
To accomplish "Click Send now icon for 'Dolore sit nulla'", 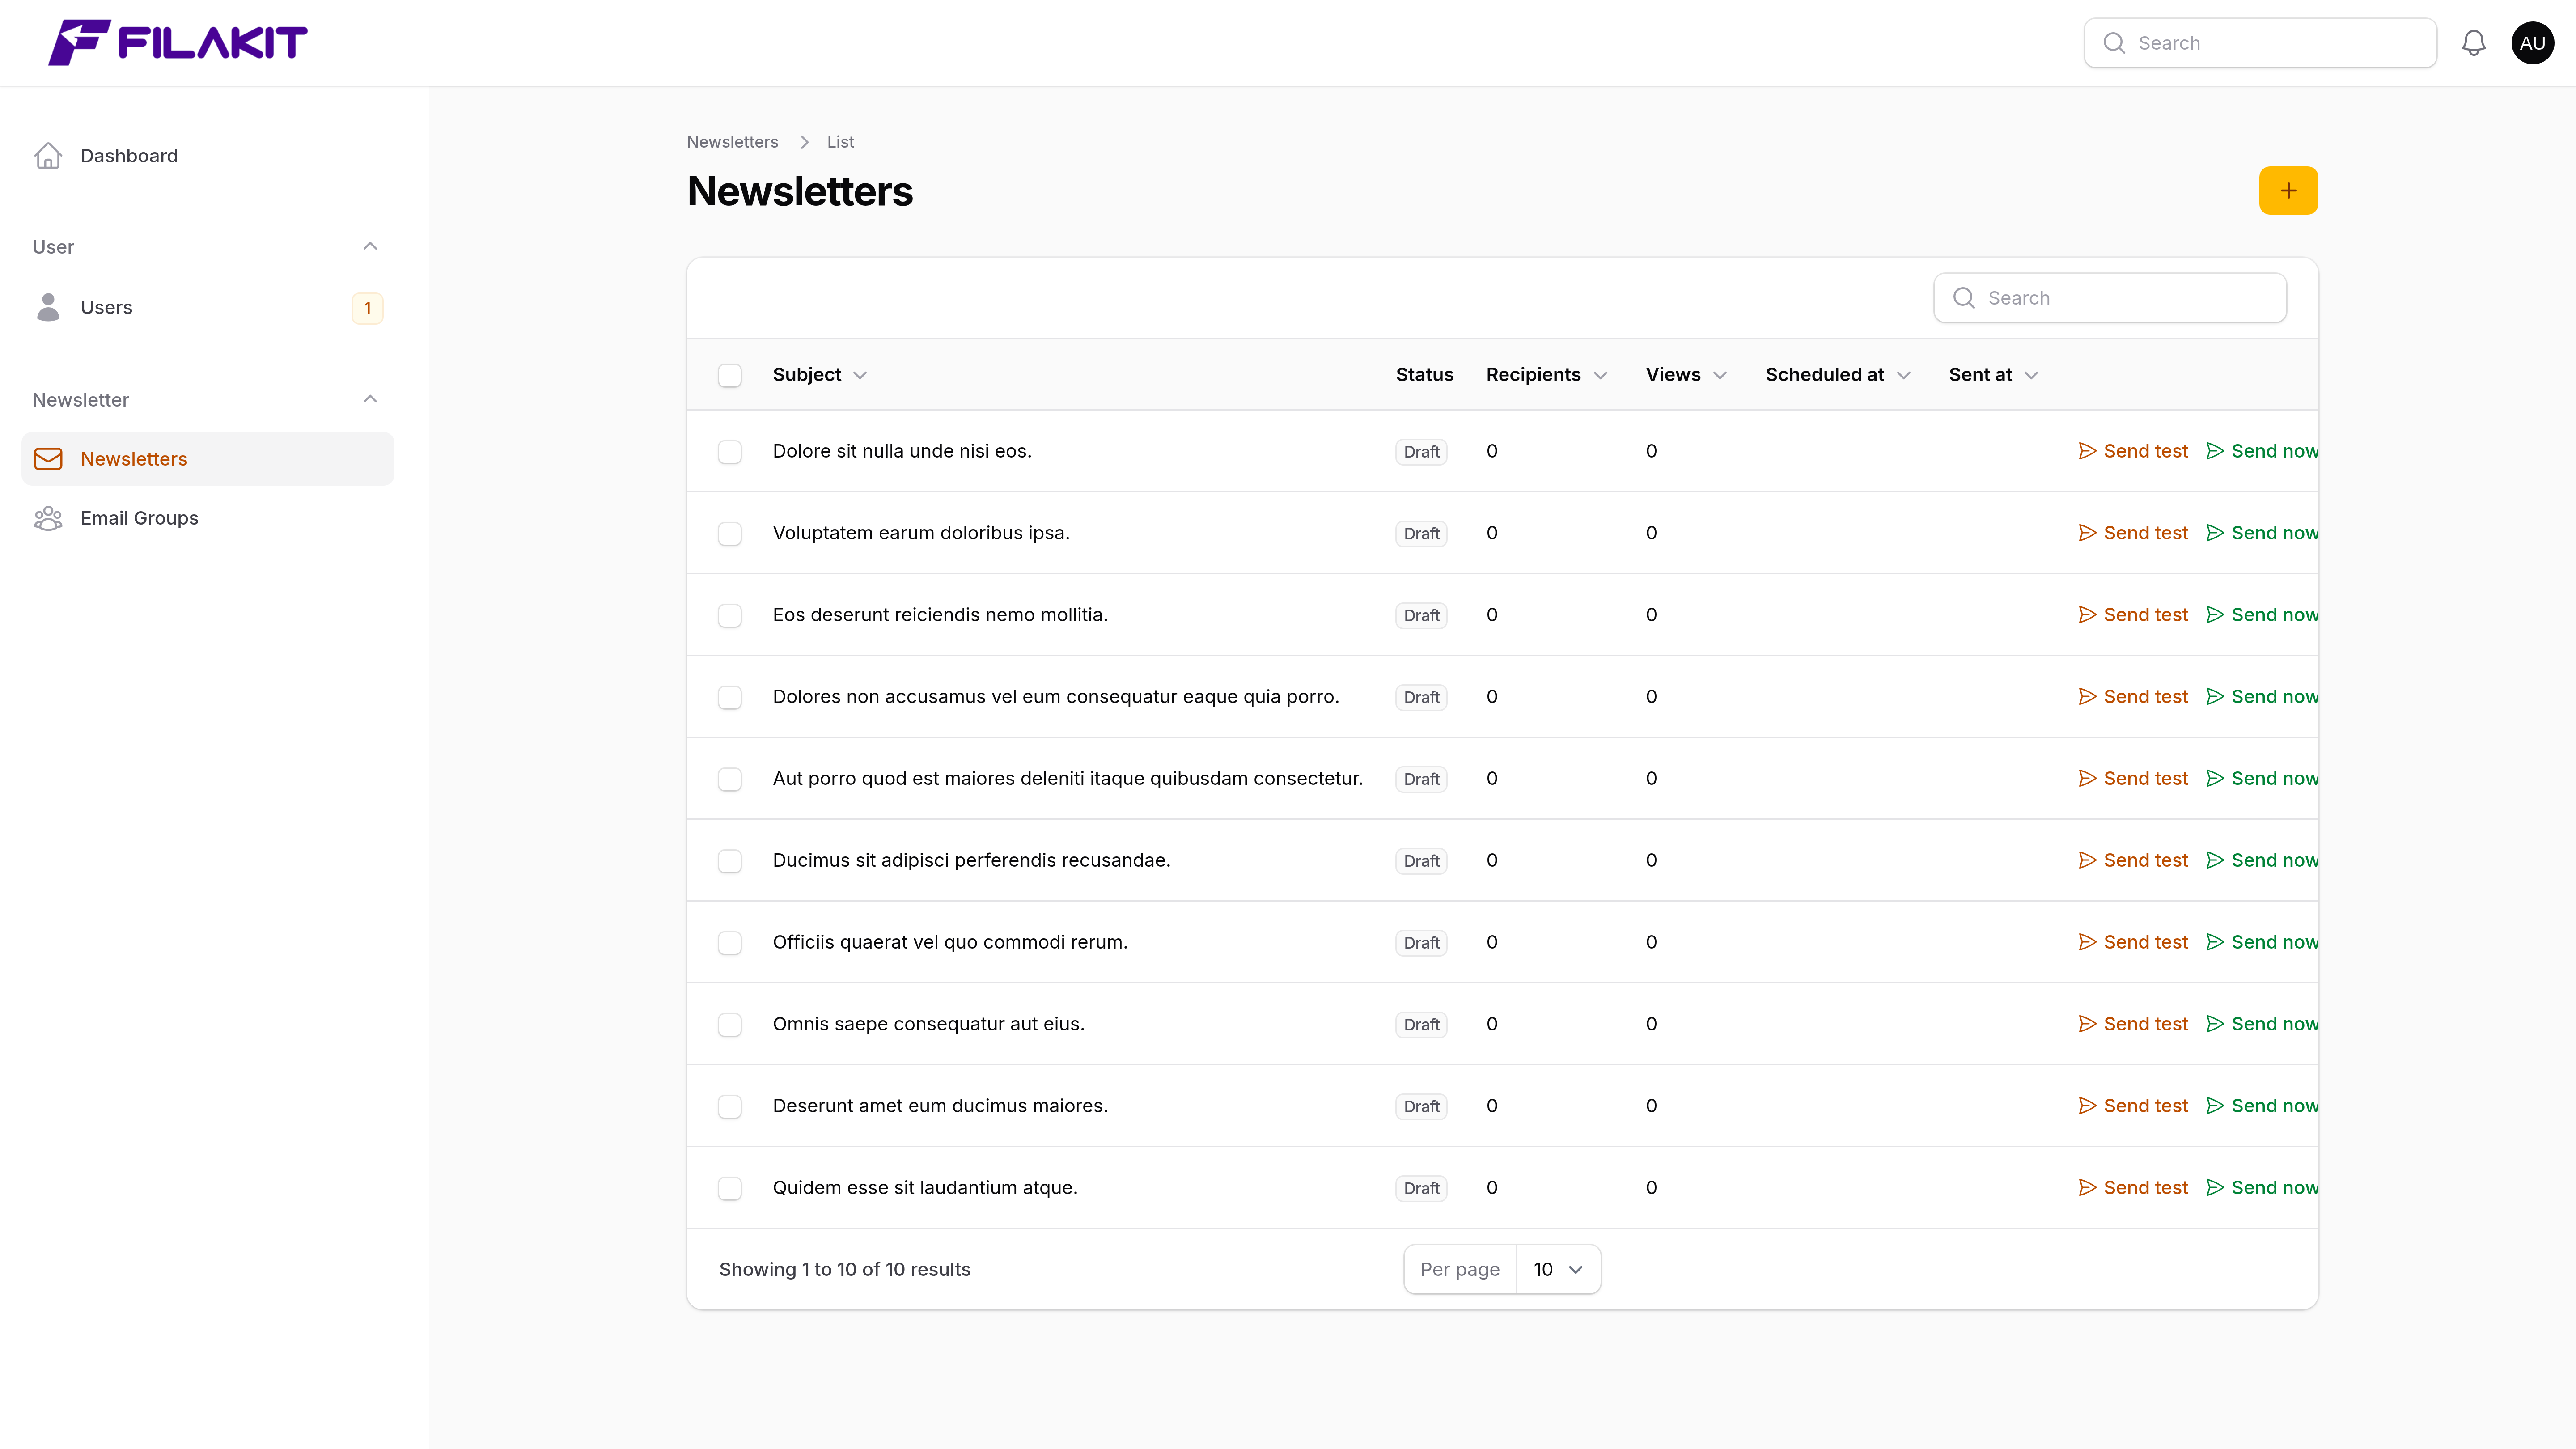I will pos(2215,451).
